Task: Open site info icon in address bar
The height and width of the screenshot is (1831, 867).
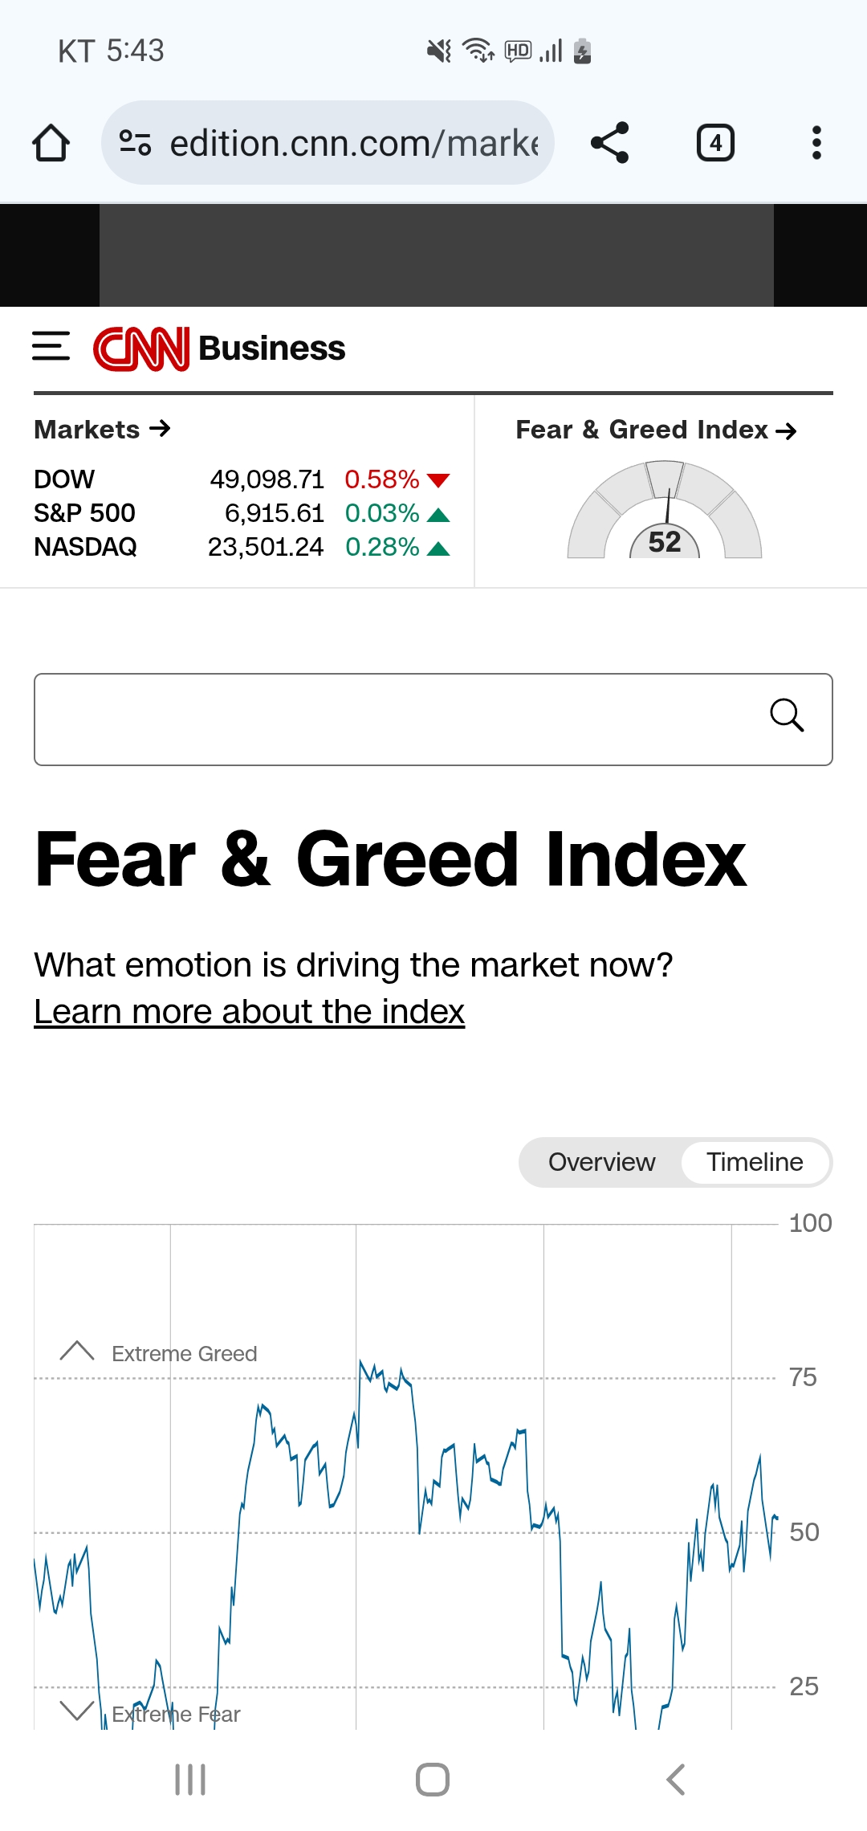Action: tap(135, 143)
